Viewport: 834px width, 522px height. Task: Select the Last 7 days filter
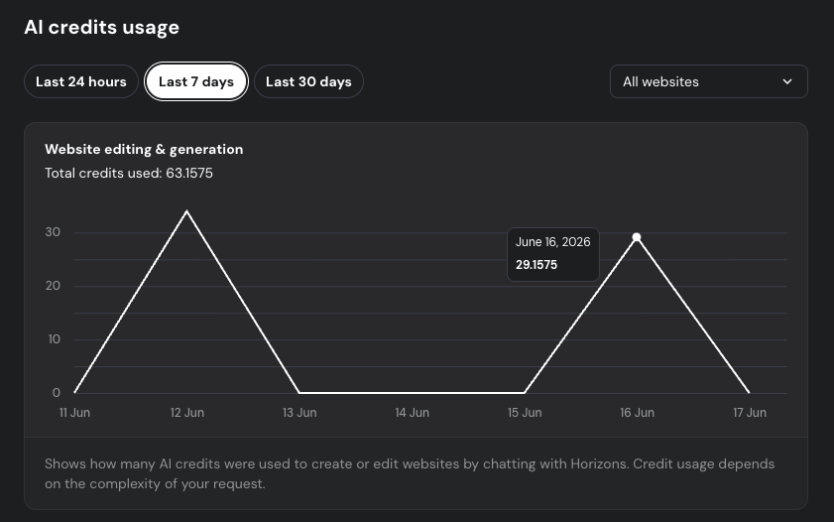coord(195,81)
